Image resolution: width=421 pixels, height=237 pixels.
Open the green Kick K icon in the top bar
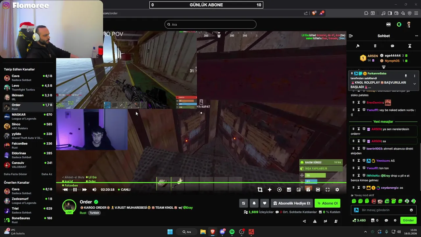tap(399, 24)
